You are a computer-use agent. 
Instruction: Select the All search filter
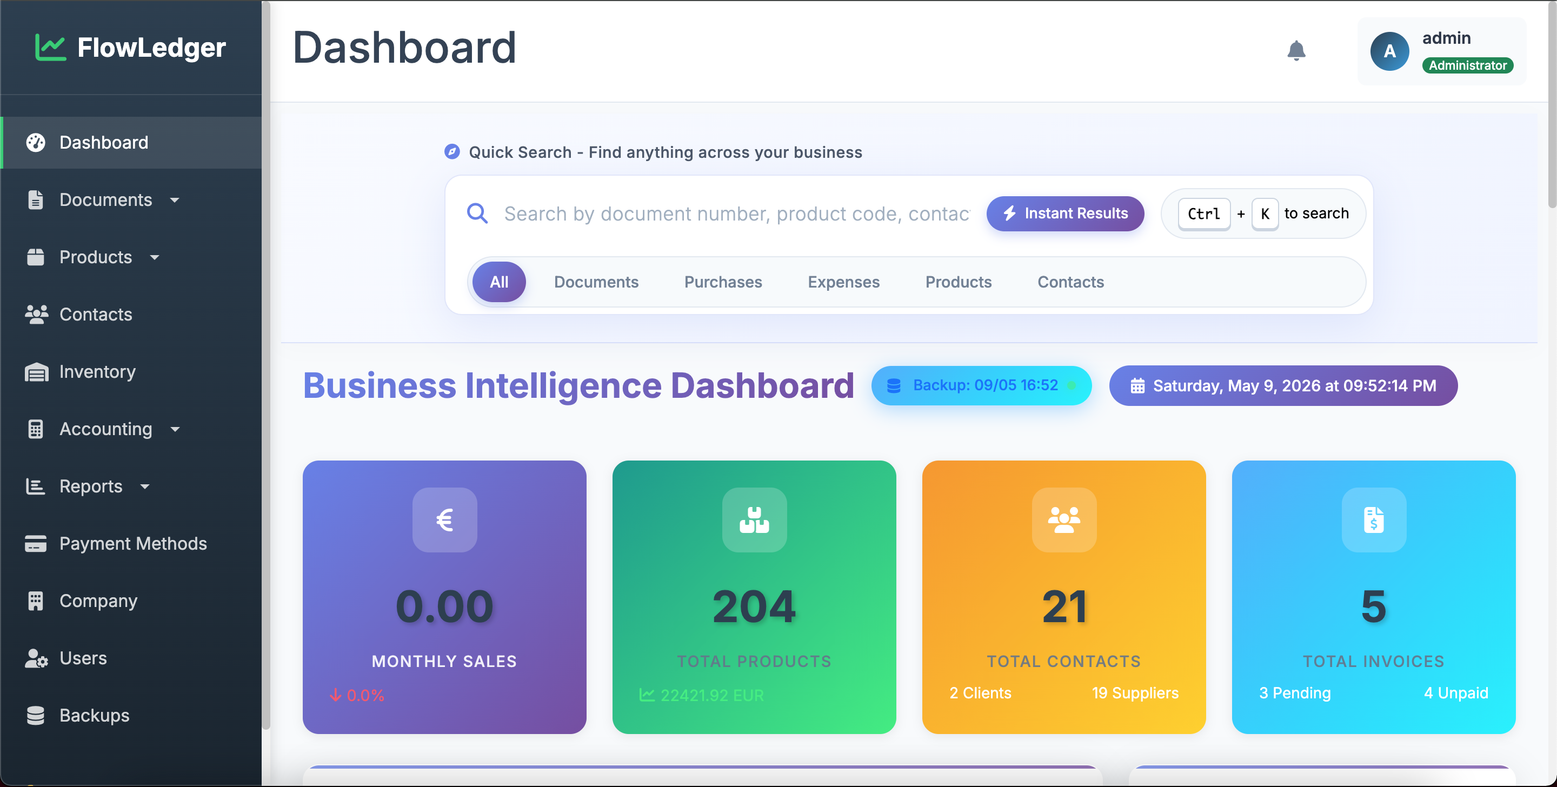[x=499, y=282]
